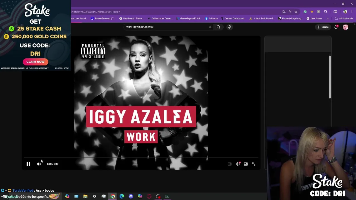Screen dimensions: 356x200
Task: Open the YouTube account avatar menu
Action: coord(345,27)
